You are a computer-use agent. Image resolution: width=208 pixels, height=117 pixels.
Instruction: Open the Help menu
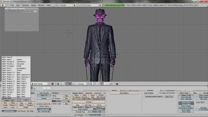pos(48,5)
